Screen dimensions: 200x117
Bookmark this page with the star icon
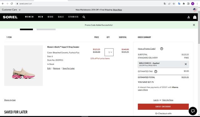[x=174, y=4]
